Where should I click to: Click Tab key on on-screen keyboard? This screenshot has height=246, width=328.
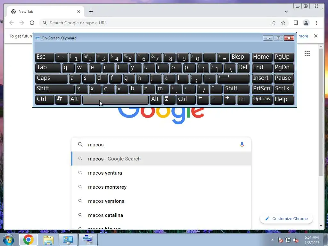tap(48, 68)
